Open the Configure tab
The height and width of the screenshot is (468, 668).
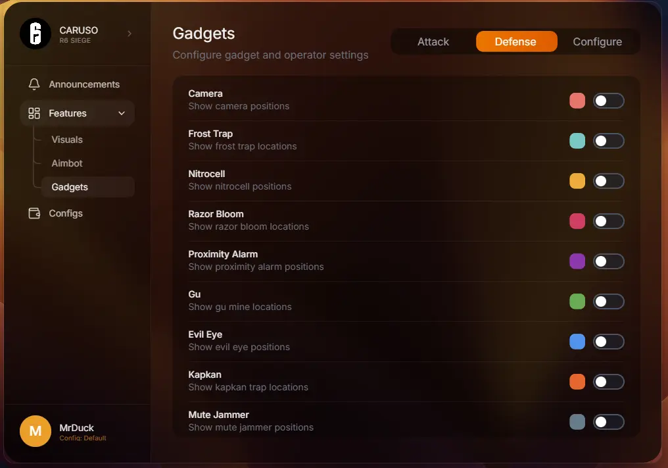[597, 41]
